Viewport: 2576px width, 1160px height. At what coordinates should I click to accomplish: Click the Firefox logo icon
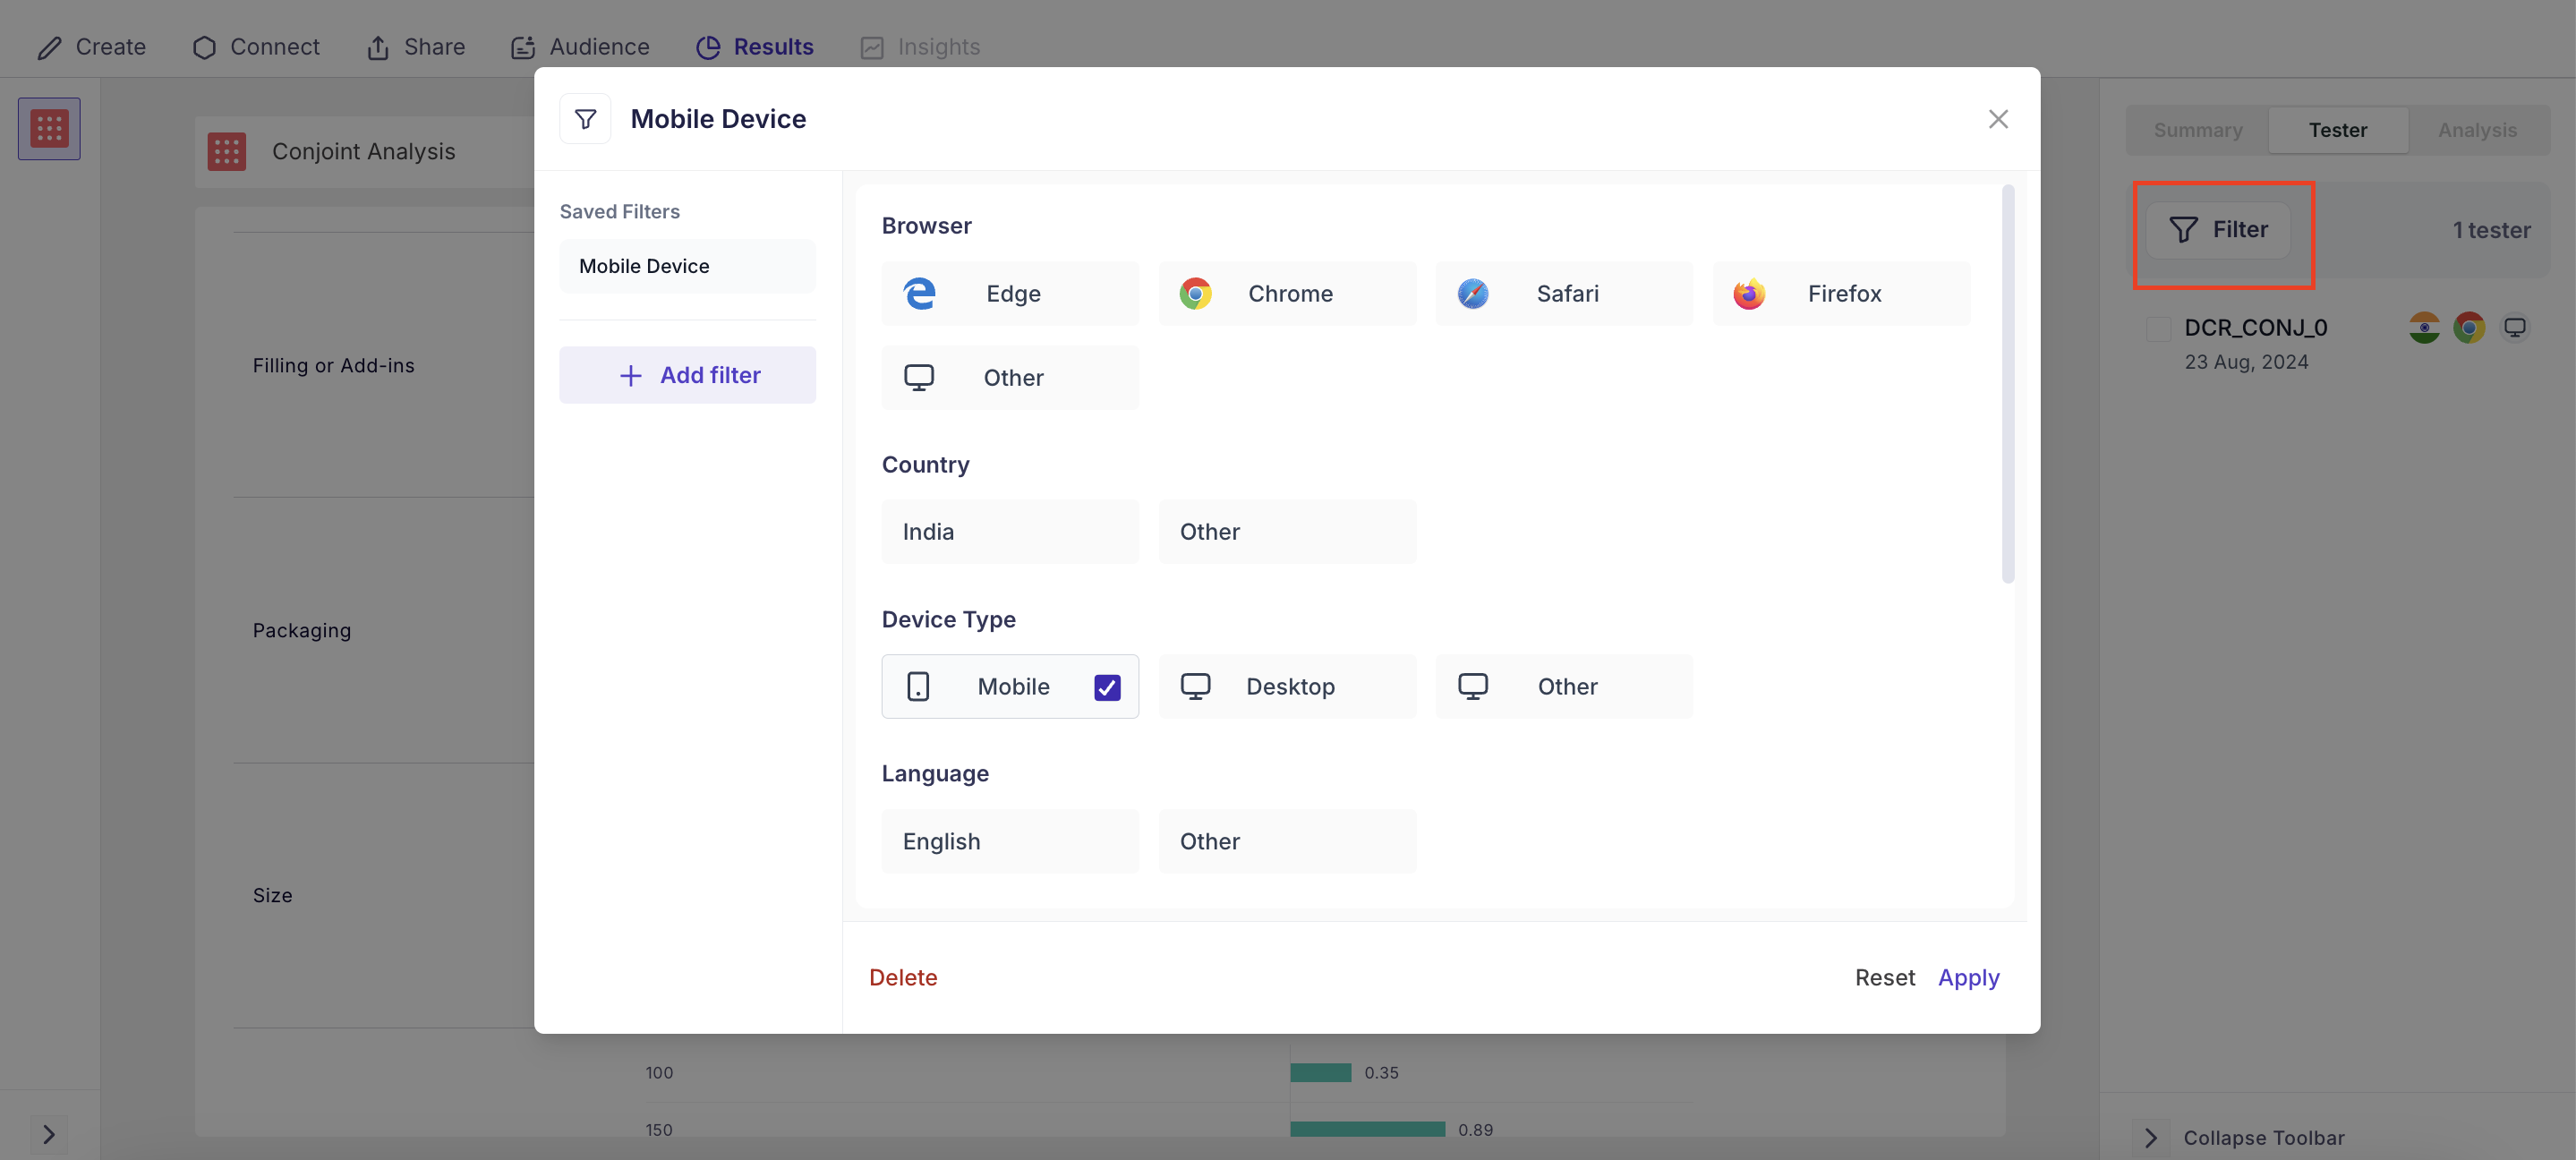1749,293
